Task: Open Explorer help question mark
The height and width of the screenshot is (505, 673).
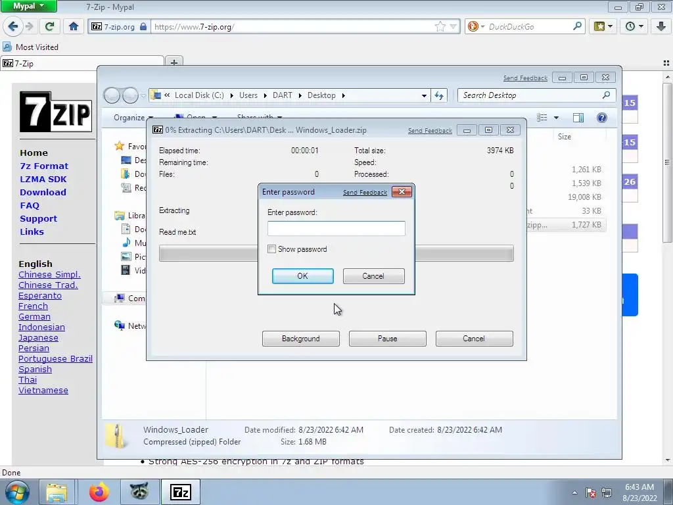Action: (x=602, y=118)
